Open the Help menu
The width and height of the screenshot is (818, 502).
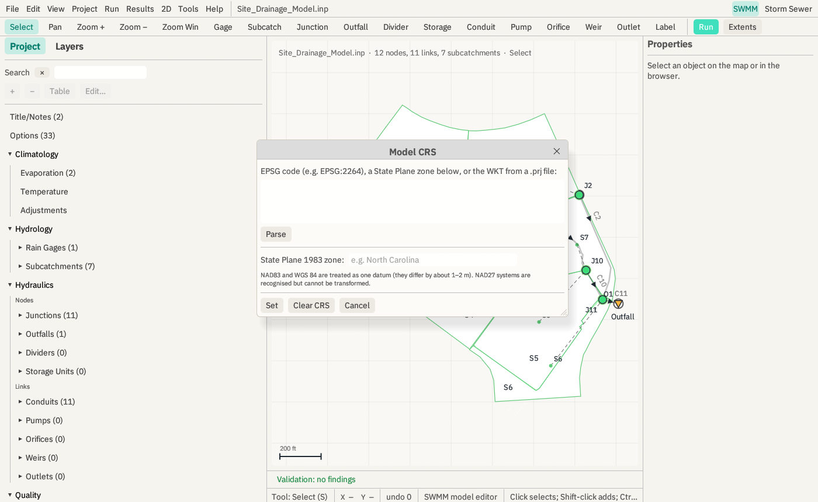(x=214, y=9)
